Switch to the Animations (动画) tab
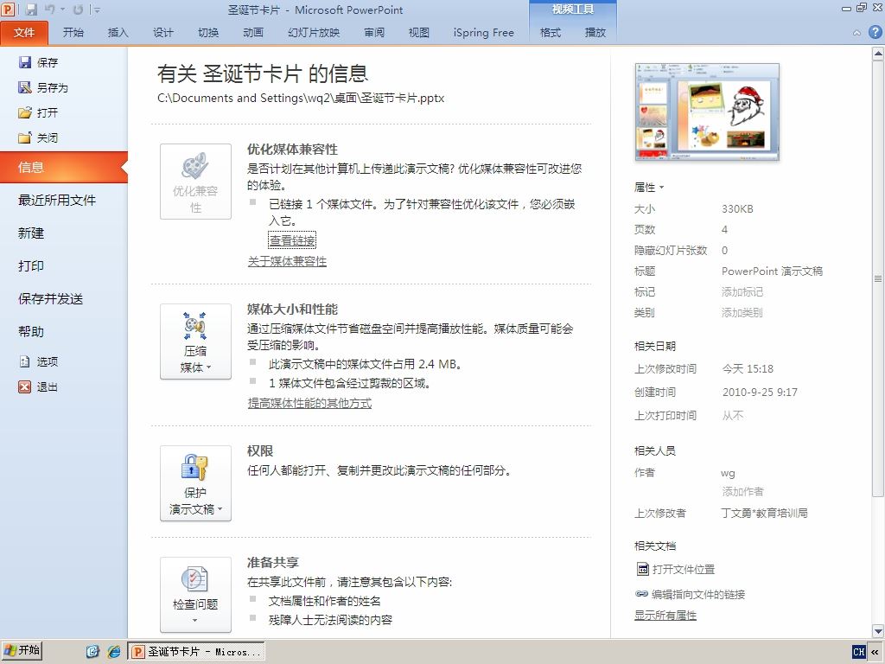This screenshot has height=664, width=885. click(x=253, y=32)
